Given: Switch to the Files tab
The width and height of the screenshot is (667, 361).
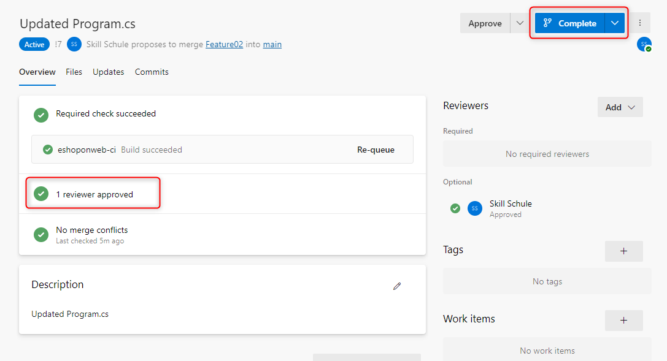Looking at the screenshot, I should coord(74,72).
